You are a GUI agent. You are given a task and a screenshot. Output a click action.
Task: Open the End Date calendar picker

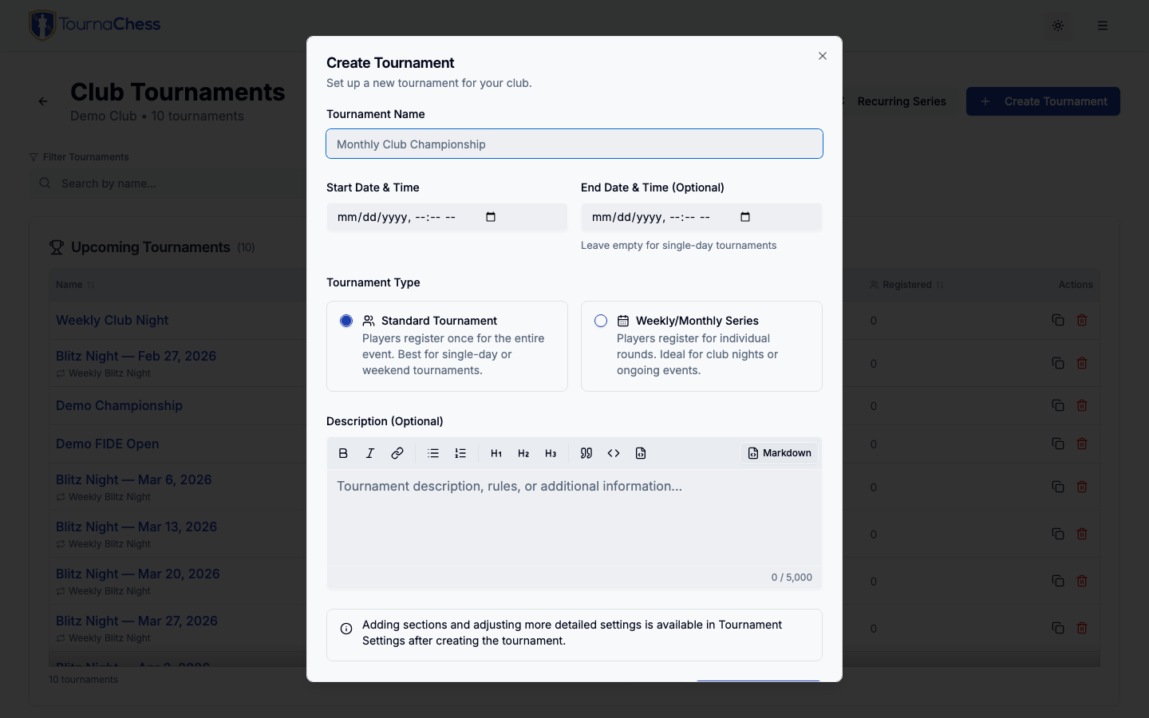745,217
